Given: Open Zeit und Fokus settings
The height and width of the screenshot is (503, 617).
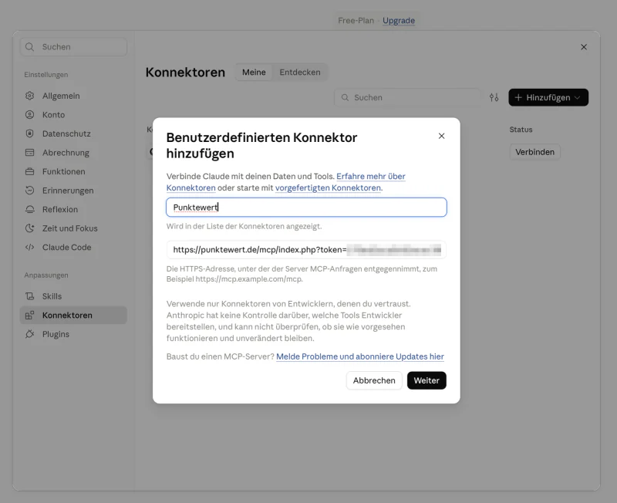Looking at the screenshot, I should click(x=73, y=228).
